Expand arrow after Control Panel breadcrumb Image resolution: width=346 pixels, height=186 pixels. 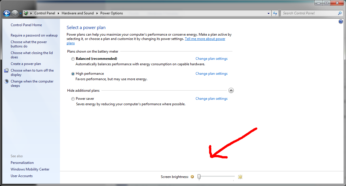58,13
